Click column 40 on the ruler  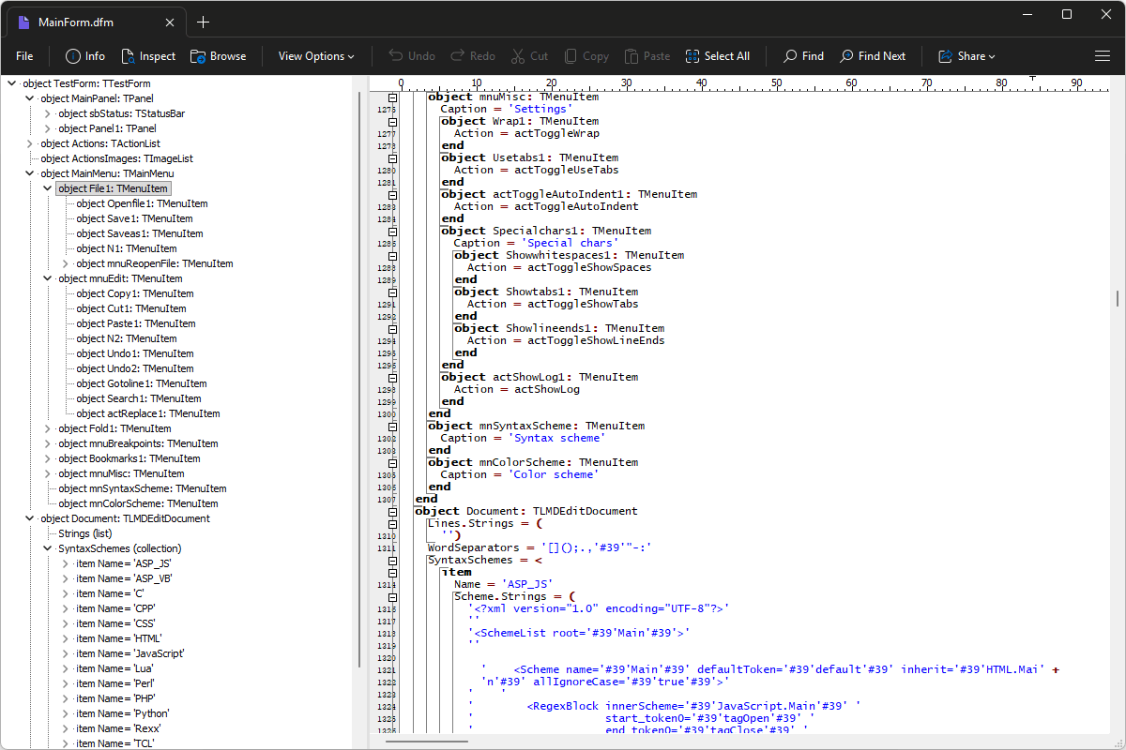701,83
